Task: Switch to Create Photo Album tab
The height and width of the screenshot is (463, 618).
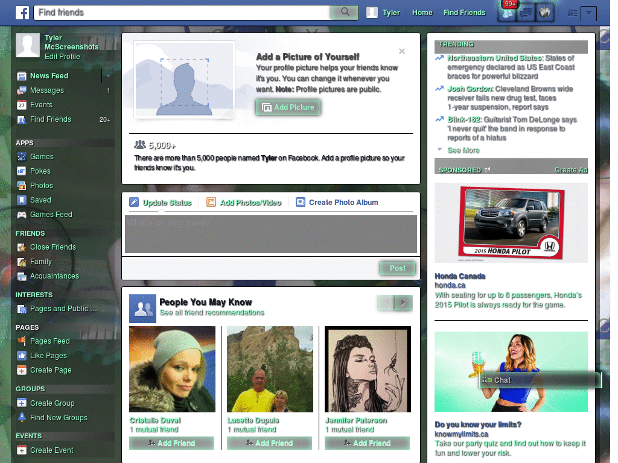Action: pyautogui.click(x=337, y=203)
